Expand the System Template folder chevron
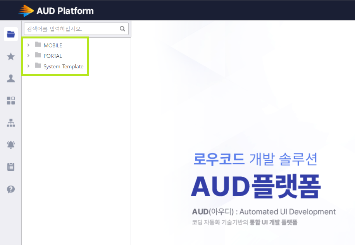The image size is (355, 245). (x=28, y=66)
